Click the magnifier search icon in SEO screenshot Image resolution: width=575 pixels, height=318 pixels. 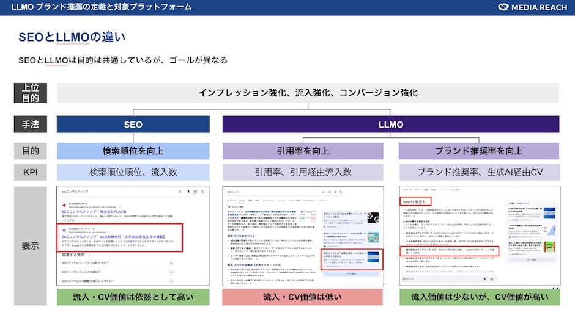click(202, 192)
